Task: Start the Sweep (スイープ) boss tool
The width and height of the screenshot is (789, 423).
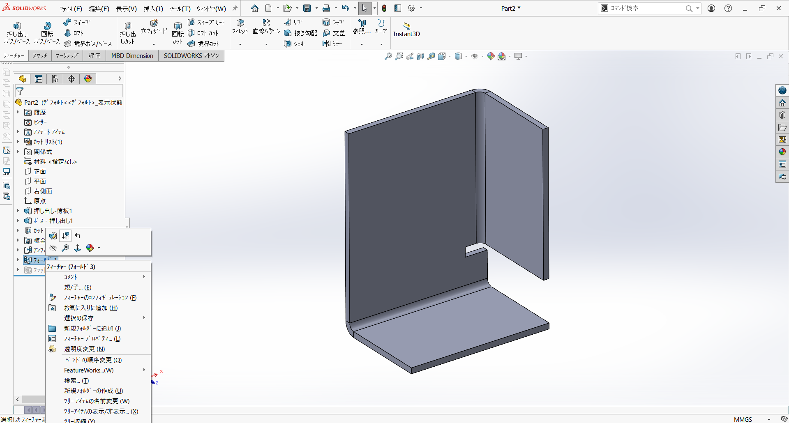Action: (x=77, y=22)
